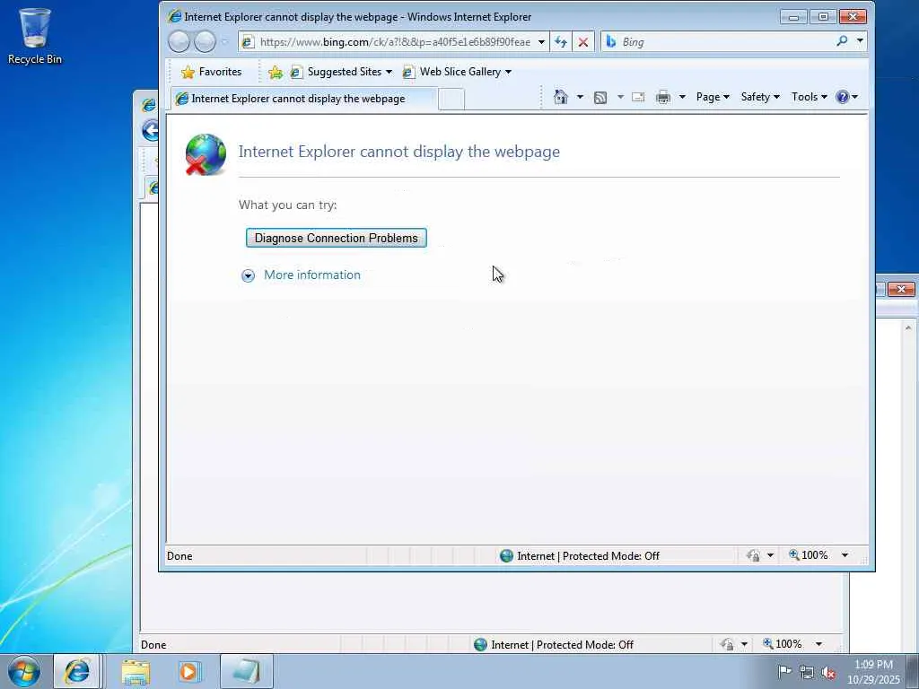Click the Show desktop strip at the taskbar end
The height and width of the screenshot is (689, 919).
pyautogui.click(x=913, y=671)
